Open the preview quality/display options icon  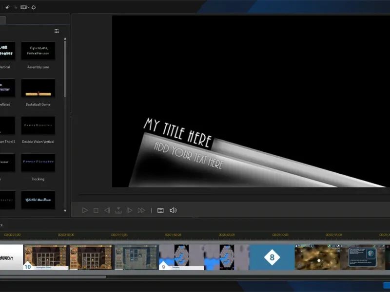[x=160, y=210]
